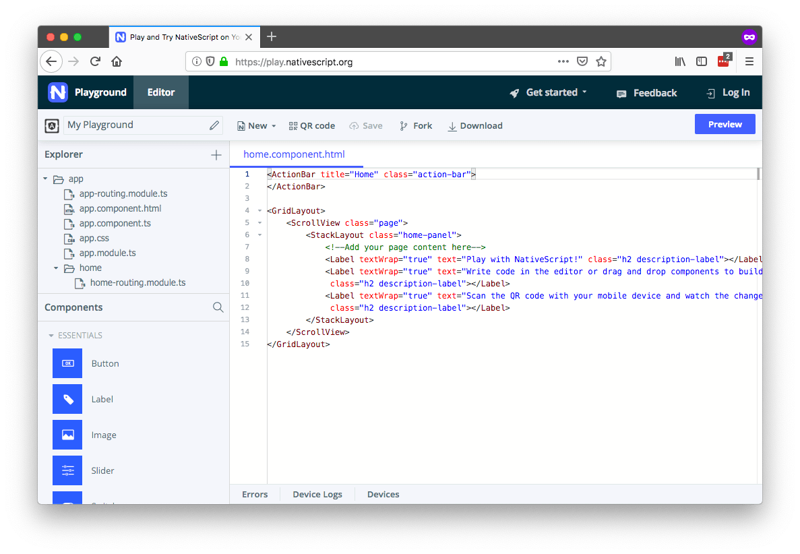800x554 pixels.
Task: Click the Slider component icon
Action: point(67,470)
